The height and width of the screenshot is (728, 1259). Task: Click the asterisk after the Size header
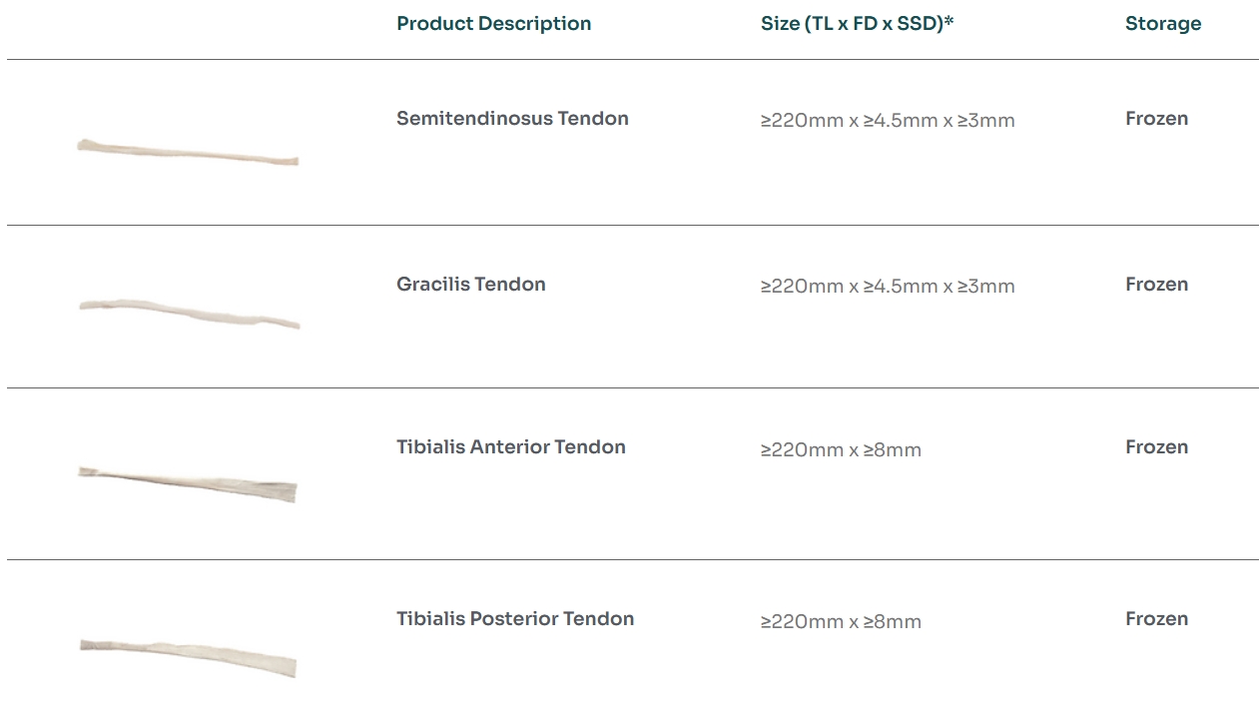[949, 20]
